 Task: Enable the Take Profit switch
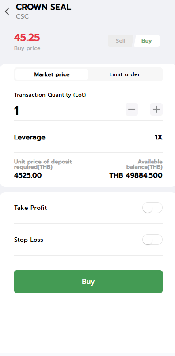[152, 208]
